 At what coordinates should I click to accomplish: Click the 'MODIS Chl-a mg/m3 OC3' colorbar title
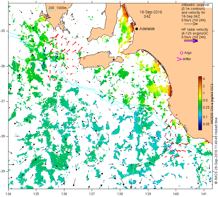point(212,104)
